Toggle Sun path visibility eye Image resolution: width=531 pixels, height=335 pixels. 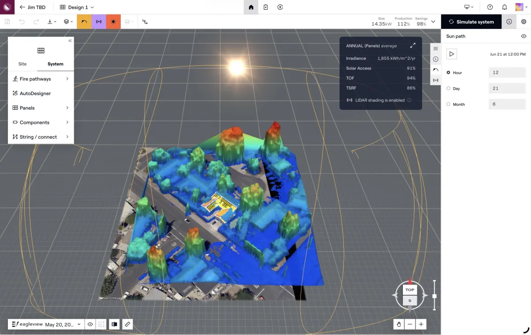tap(523, 36)
